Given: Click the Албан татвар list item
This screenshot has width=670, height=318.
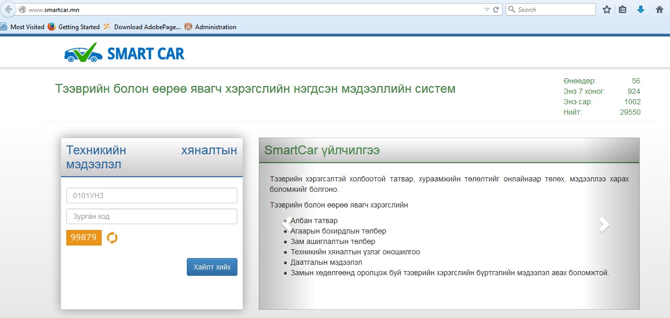Looking at the screenshot, I should click(314, 221).
